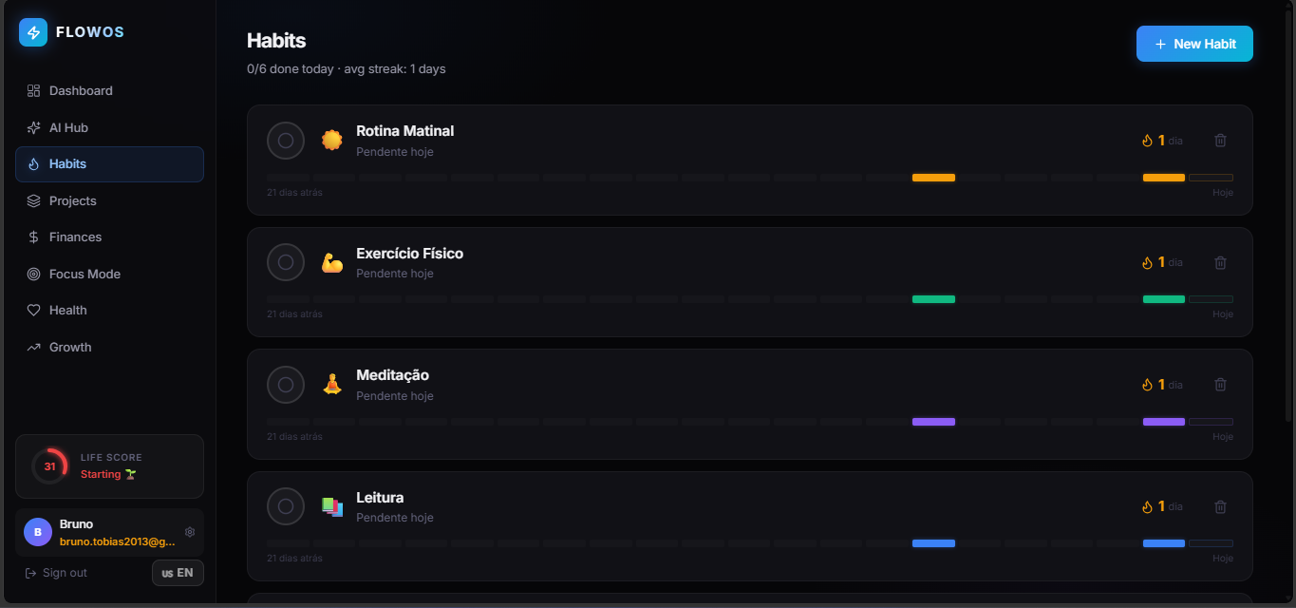Mark Meditação as done
Viewport: 1296px width, 608px height.
tap(286, 385)
